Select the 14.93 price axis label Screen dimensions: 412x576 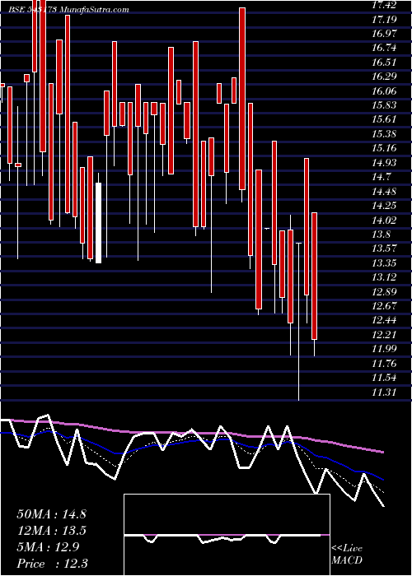point(384,163)
